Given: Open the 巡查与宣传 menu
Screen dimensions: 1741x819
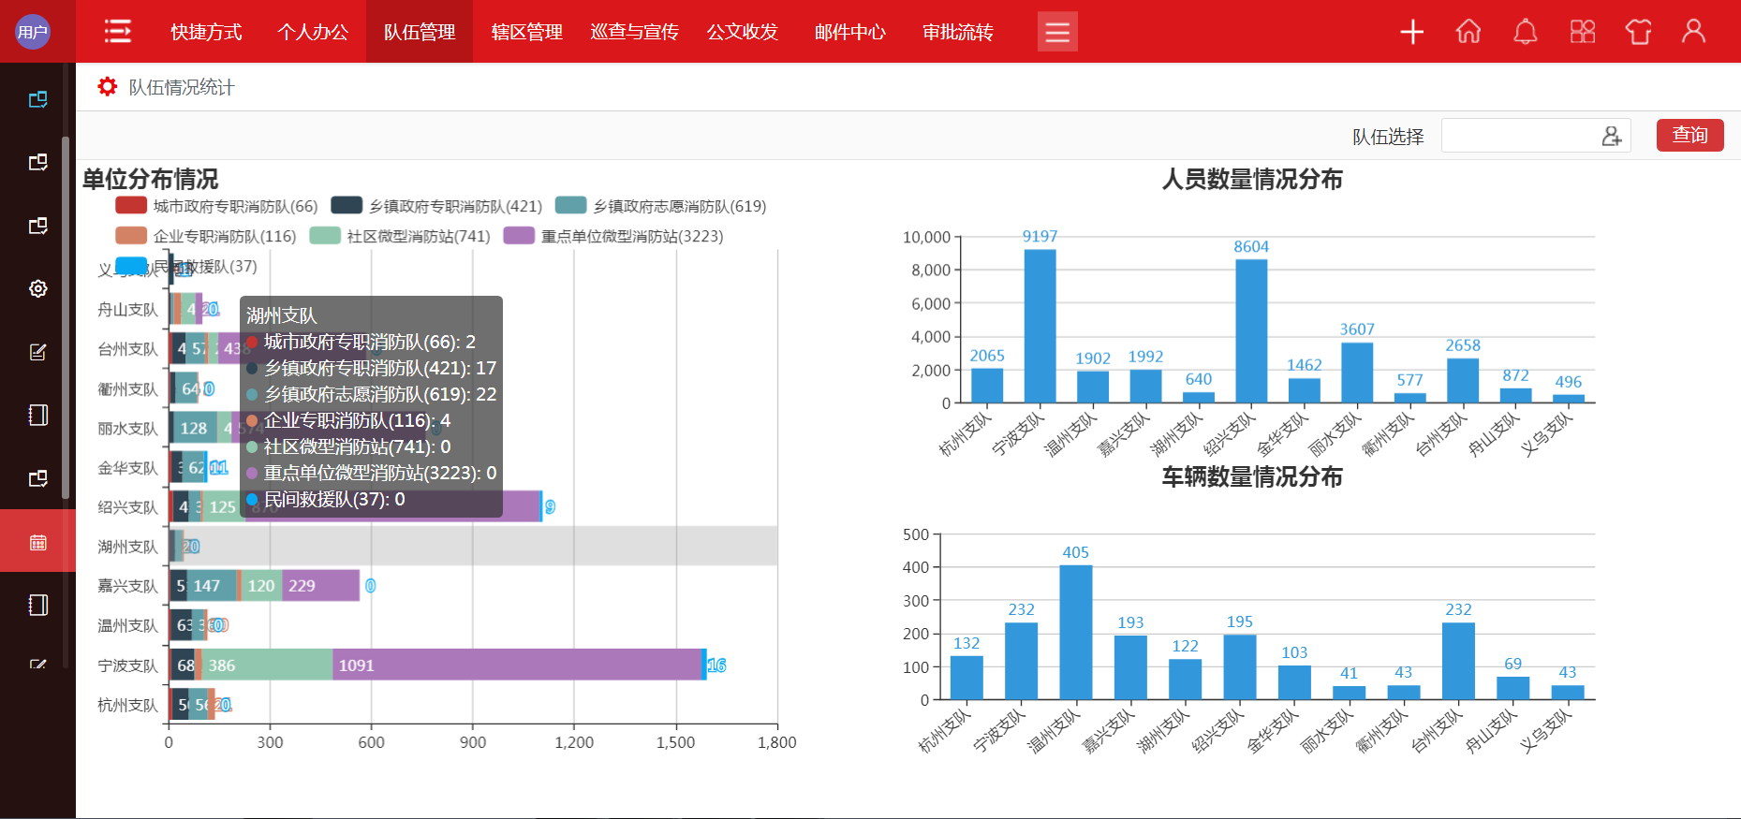Looking at the screenshot, I should [x=634, y=32].
